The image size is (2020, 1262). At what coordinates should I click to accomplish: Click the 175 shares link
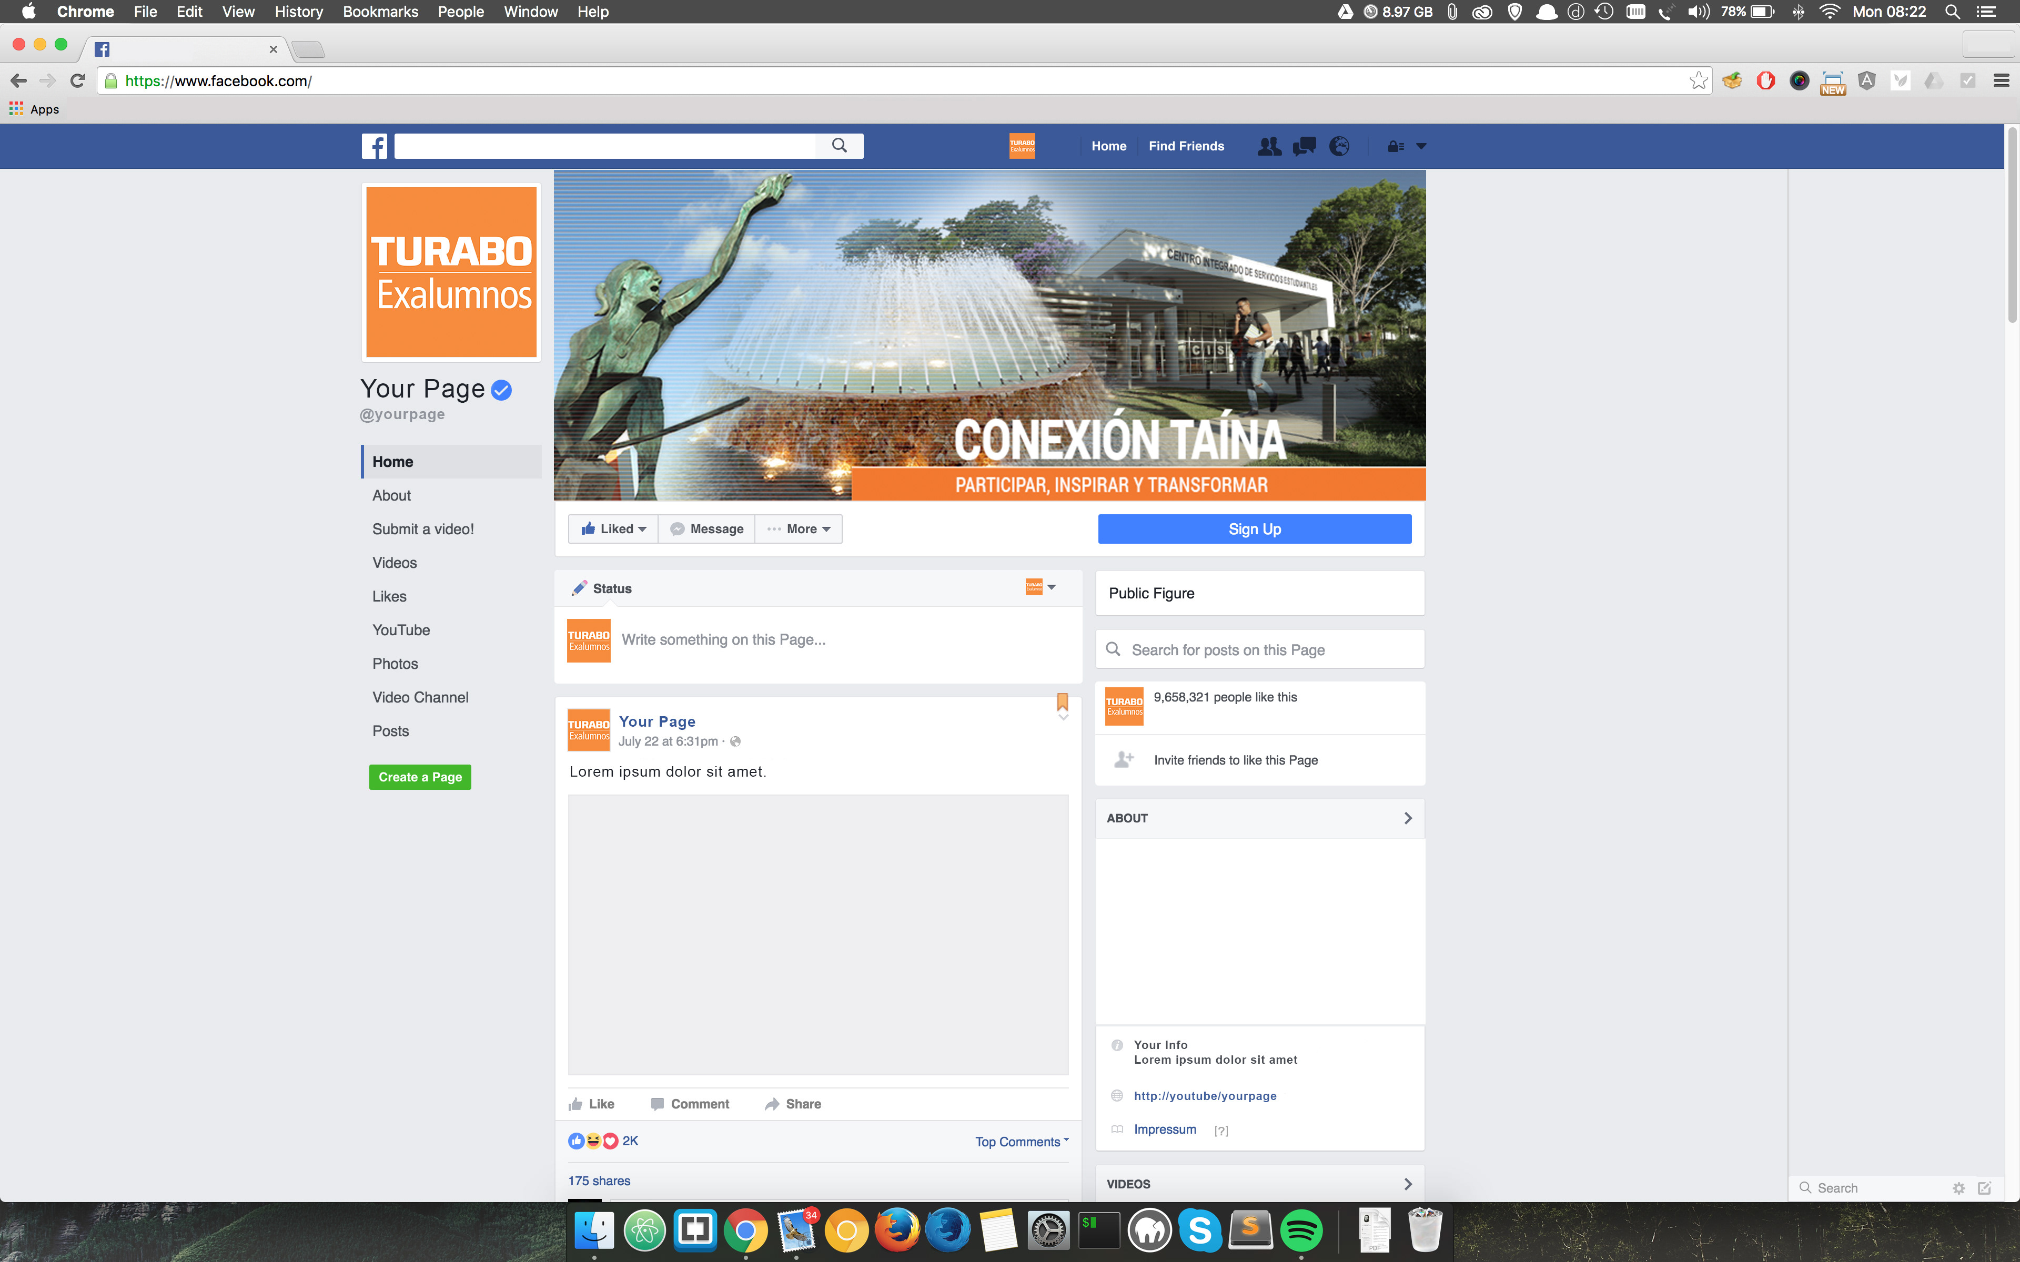pyautogui.click(x=599, y=1181)
